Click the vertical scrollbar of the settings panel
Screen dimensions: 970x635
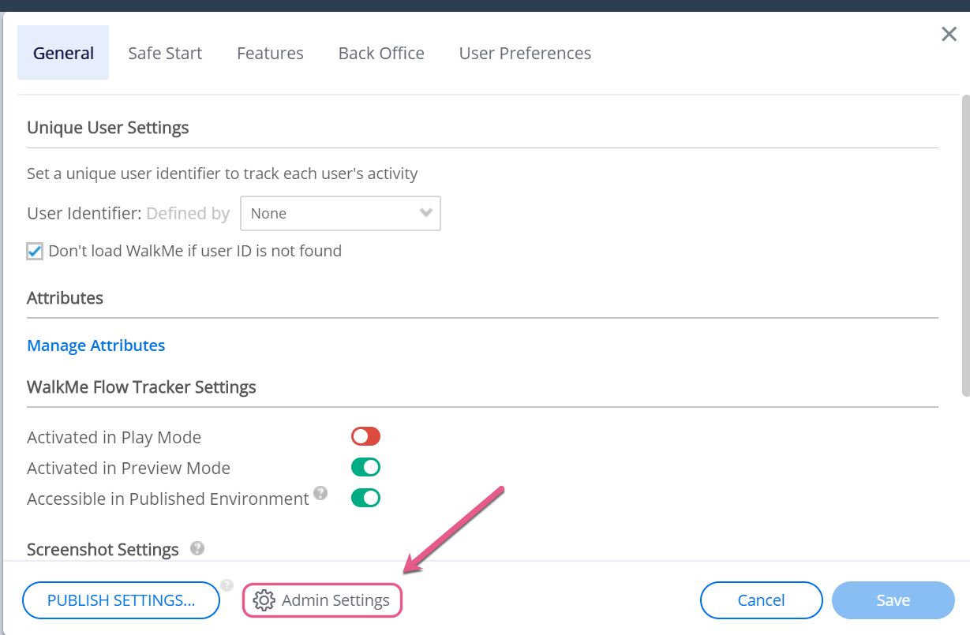point(965,245)
